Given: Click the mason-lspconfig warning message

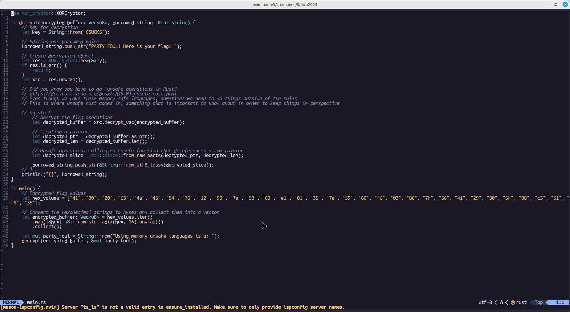Looking at the screenshot, I should point(172,307).
